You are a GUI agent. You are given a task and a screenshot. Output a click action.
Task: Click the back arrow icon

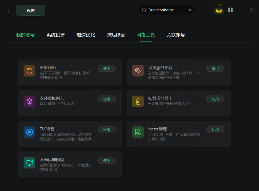(x=8, y=11)
